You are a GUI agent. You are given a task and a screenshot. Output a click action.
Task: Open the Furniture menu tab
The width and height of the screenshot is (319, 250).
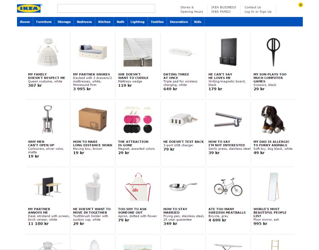44,22
